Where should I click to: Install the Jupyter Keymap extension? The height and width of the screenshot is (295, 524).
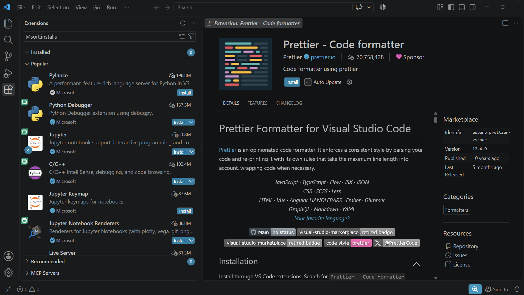[x=185, y=211]
